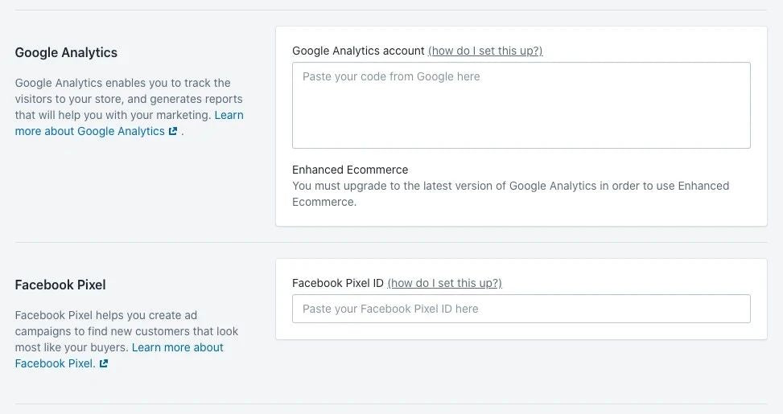Open Facebook Pixel ID setup help link

pyautogui.click(x=444, y=283)
